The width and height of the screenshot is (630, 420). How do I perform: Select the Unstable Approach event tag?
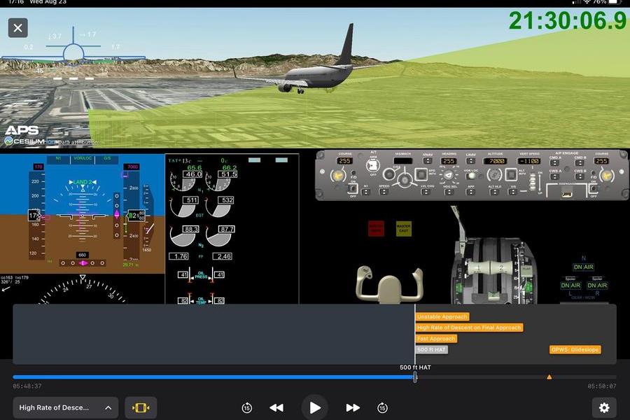(x=442, y=316)
